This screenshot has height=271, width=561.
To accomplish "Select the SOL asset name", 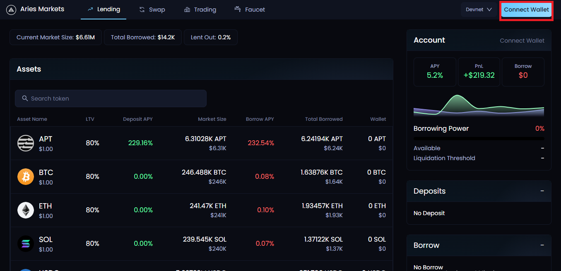I will point(46,240).
